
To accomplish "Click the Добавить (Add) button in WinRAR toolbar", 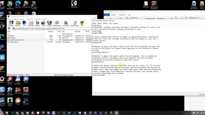I will click(x=11, y=23).
